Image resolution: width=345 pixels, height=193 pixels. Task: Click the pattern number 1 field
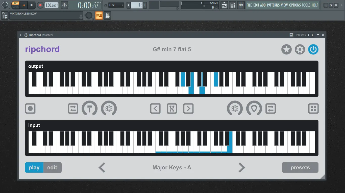[x=137, y=5]
